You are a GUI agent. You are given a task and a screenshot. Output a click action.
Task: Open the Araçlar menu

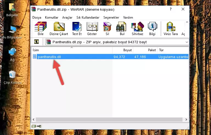(67, 18)
